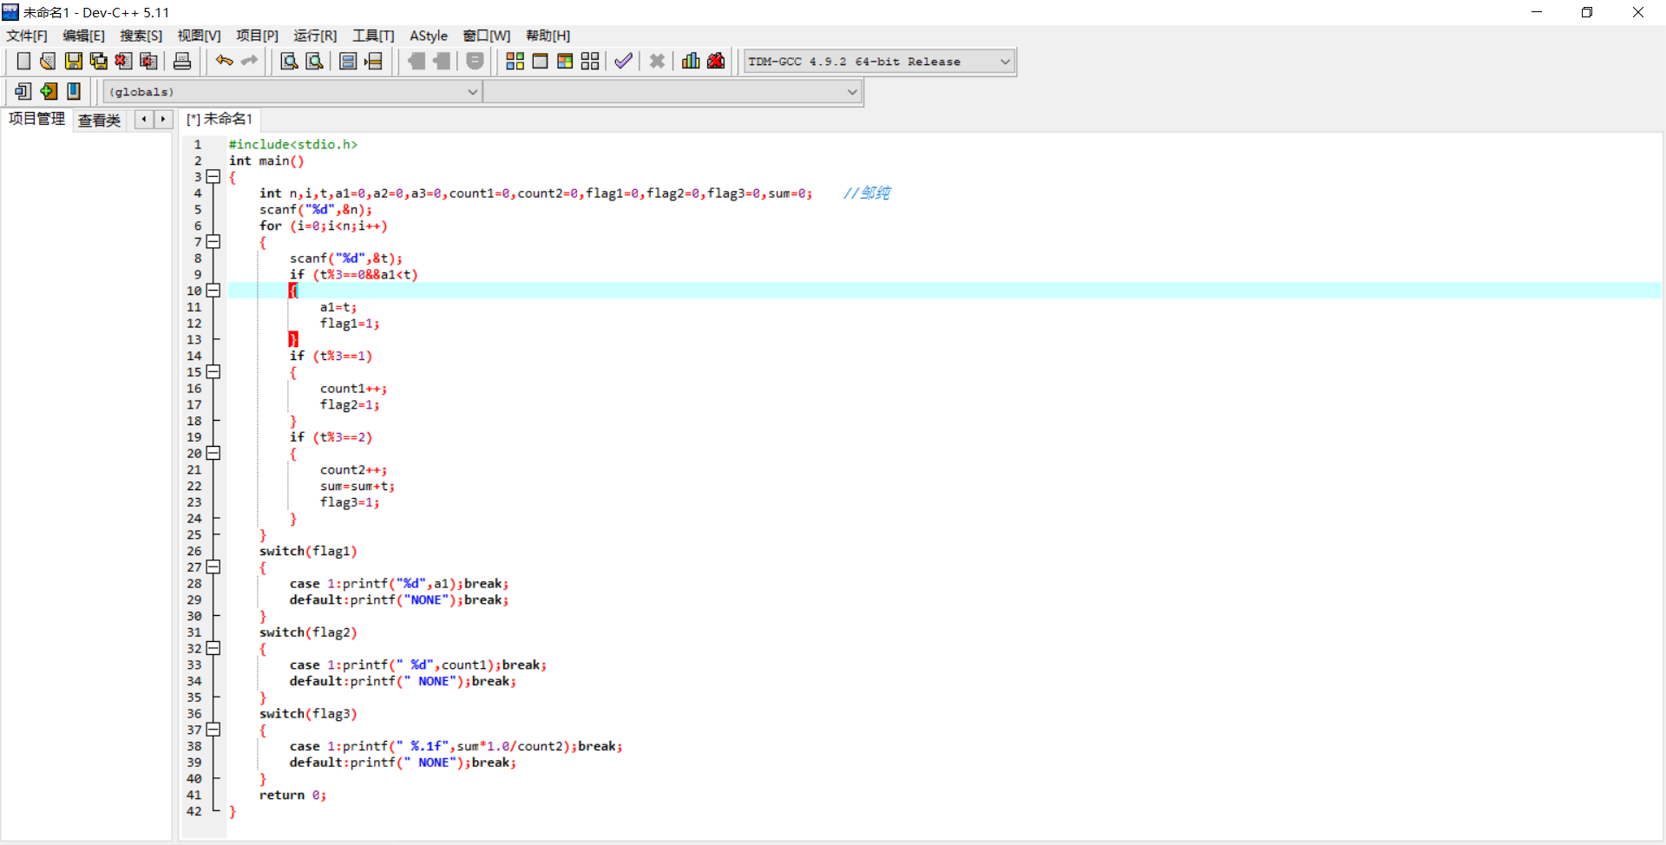Collapse the code fold at line 15

[x=213, y=372]
